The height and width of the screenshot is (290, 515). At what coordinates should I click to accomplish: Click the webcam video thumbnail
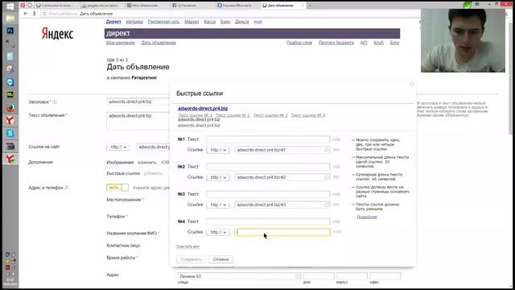tap(463, 40)
